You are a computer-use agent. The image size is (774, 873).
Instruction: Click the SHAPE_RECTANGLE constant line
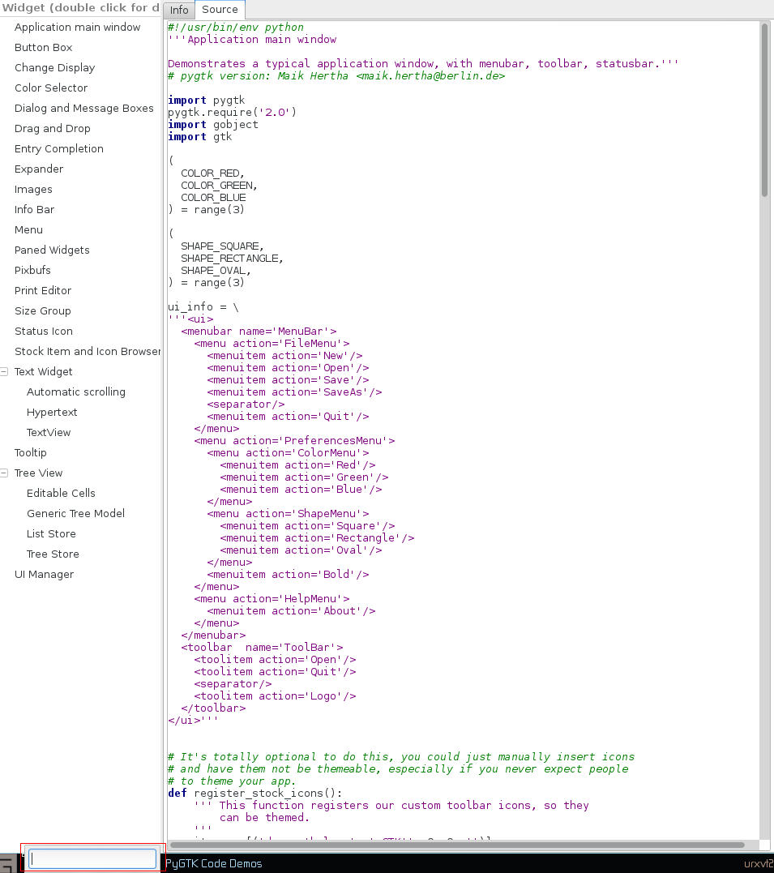pyautogui.click(x=232, y=258)
